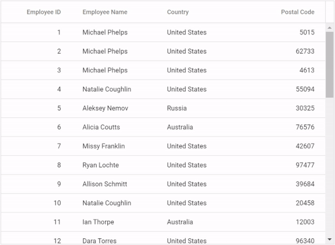Sort by Employee ID column header
This screenshot has width=335, height=245.
point(44,12)
